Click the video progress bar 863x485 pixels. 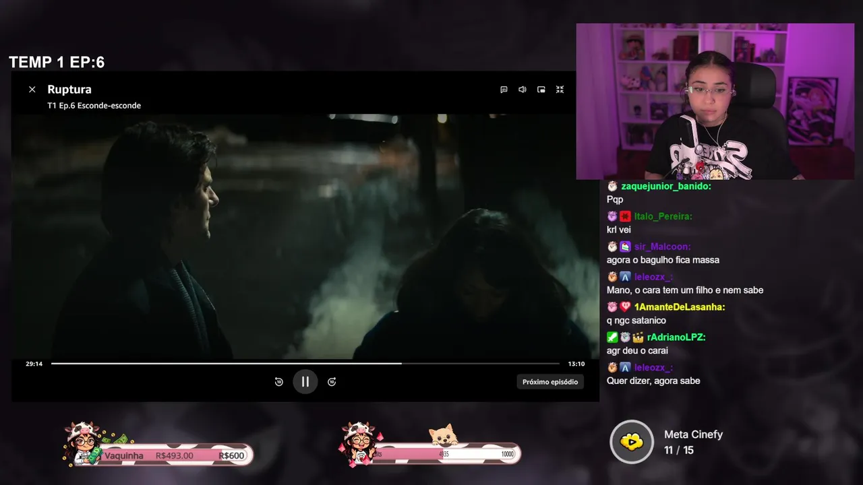tap(305, 364)
